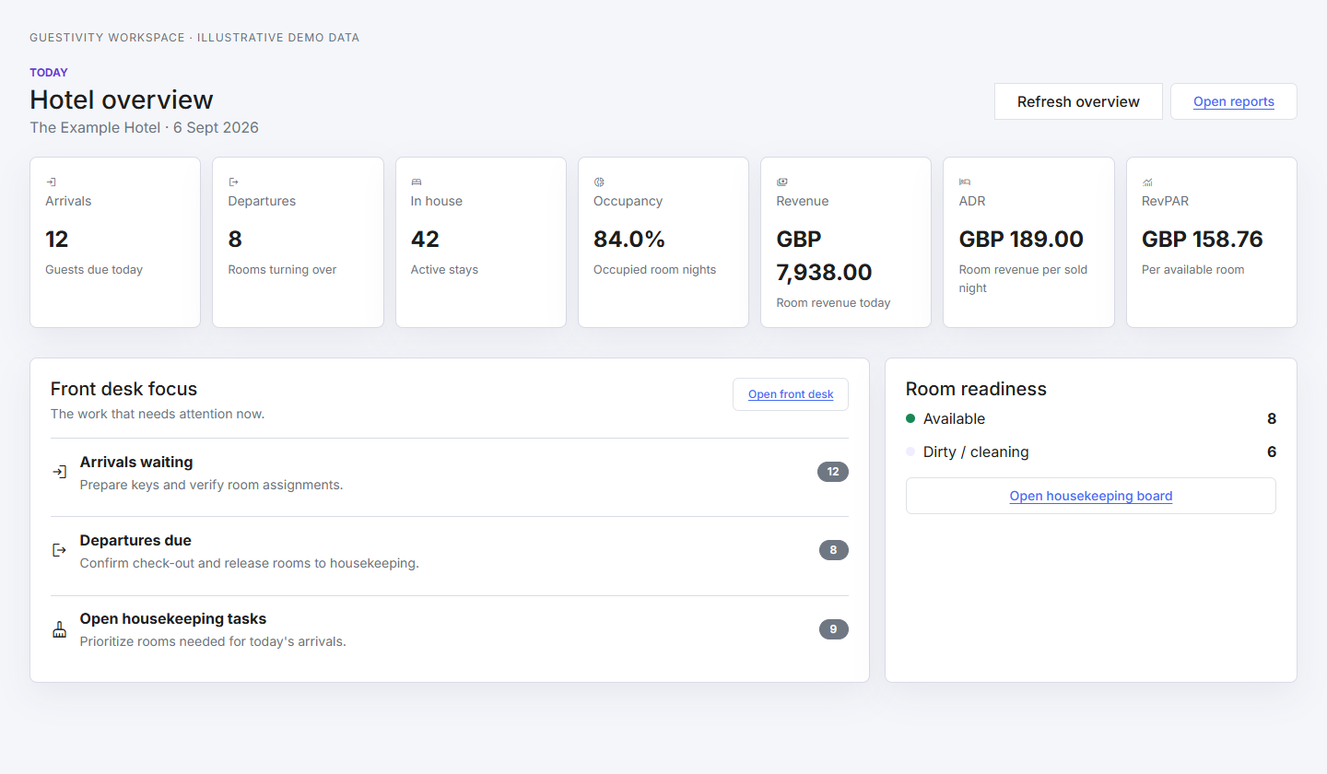This screenshot has height=774, width=1327.
Task: Open the housekeeping board
Action: (x=1091, y=496)
